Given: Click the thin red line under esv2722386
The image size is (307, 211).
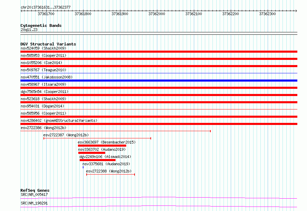Looking at the screenshot, I should tap(116, 131).
